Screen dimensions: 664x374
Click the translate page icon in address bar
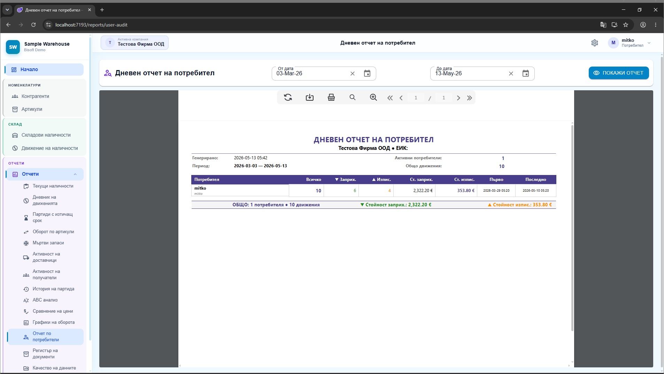pyautogui.click(x=603, y=25)
